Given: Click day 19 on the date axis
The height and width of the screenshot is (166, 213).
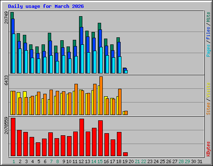Looking at the screenshot, I should [x=125, y=161].
